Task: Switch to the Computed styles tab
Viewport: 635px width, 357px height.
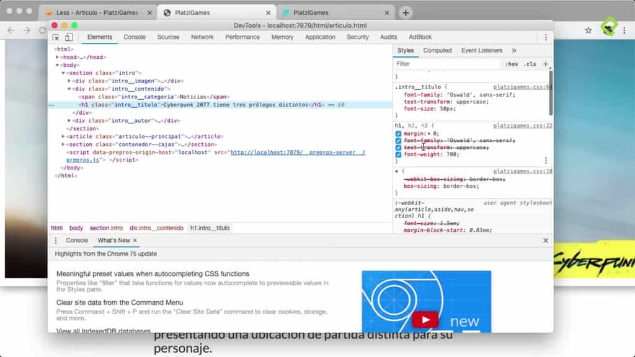Action: point(437,51)
